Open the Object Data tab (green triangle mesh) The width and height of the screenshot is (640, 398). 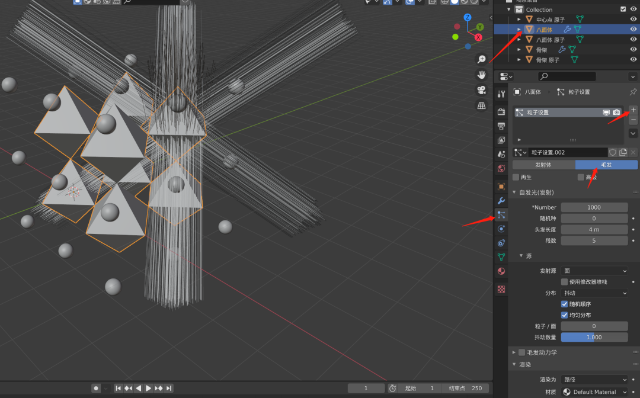pyautogui.click(x=501, y=257)
